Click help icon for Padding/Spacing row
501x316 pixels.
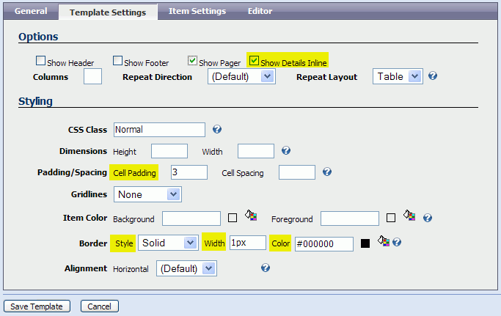point(327,172)
